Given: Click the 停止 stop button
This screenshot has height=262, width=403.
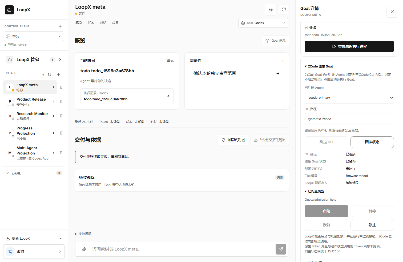Looking at the screenshot, I should coord(372,225).
